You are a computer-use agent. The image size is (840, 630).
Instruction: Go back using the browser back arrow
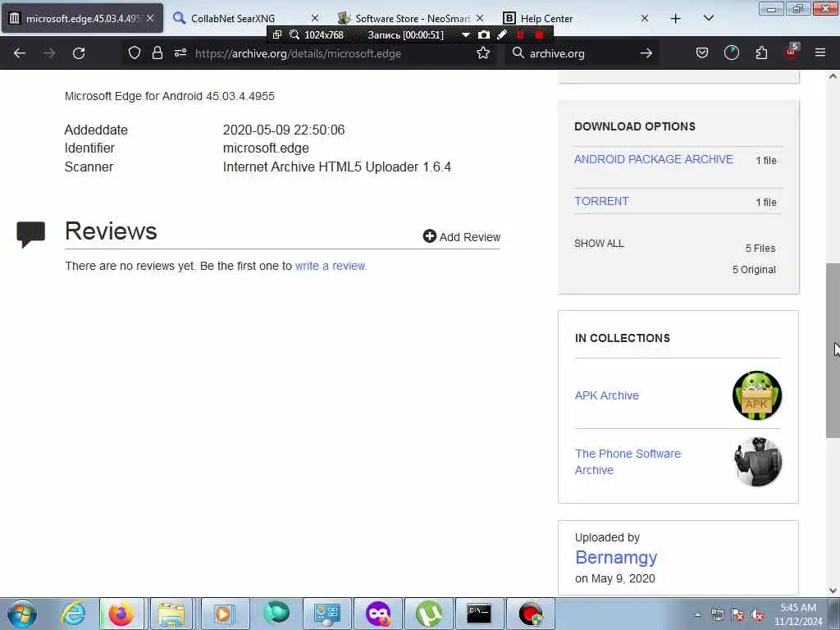(x=20, y=53)
